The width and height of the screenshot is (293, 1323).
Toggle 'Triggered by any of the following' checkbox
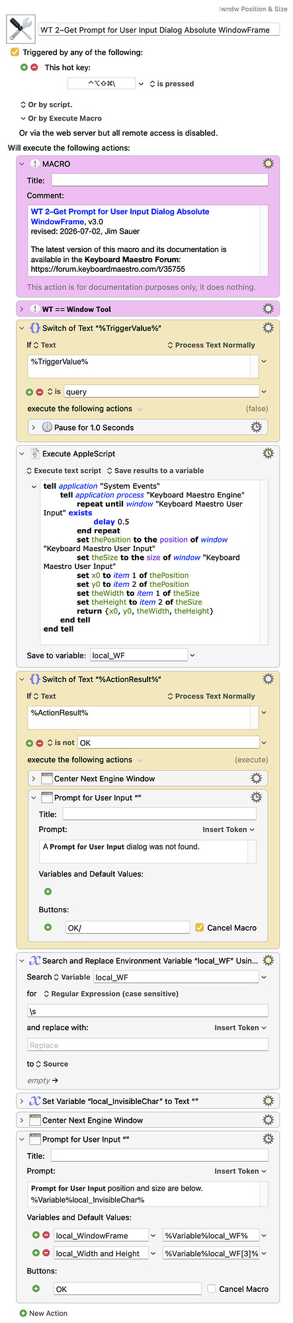click(x=15, y=52)
